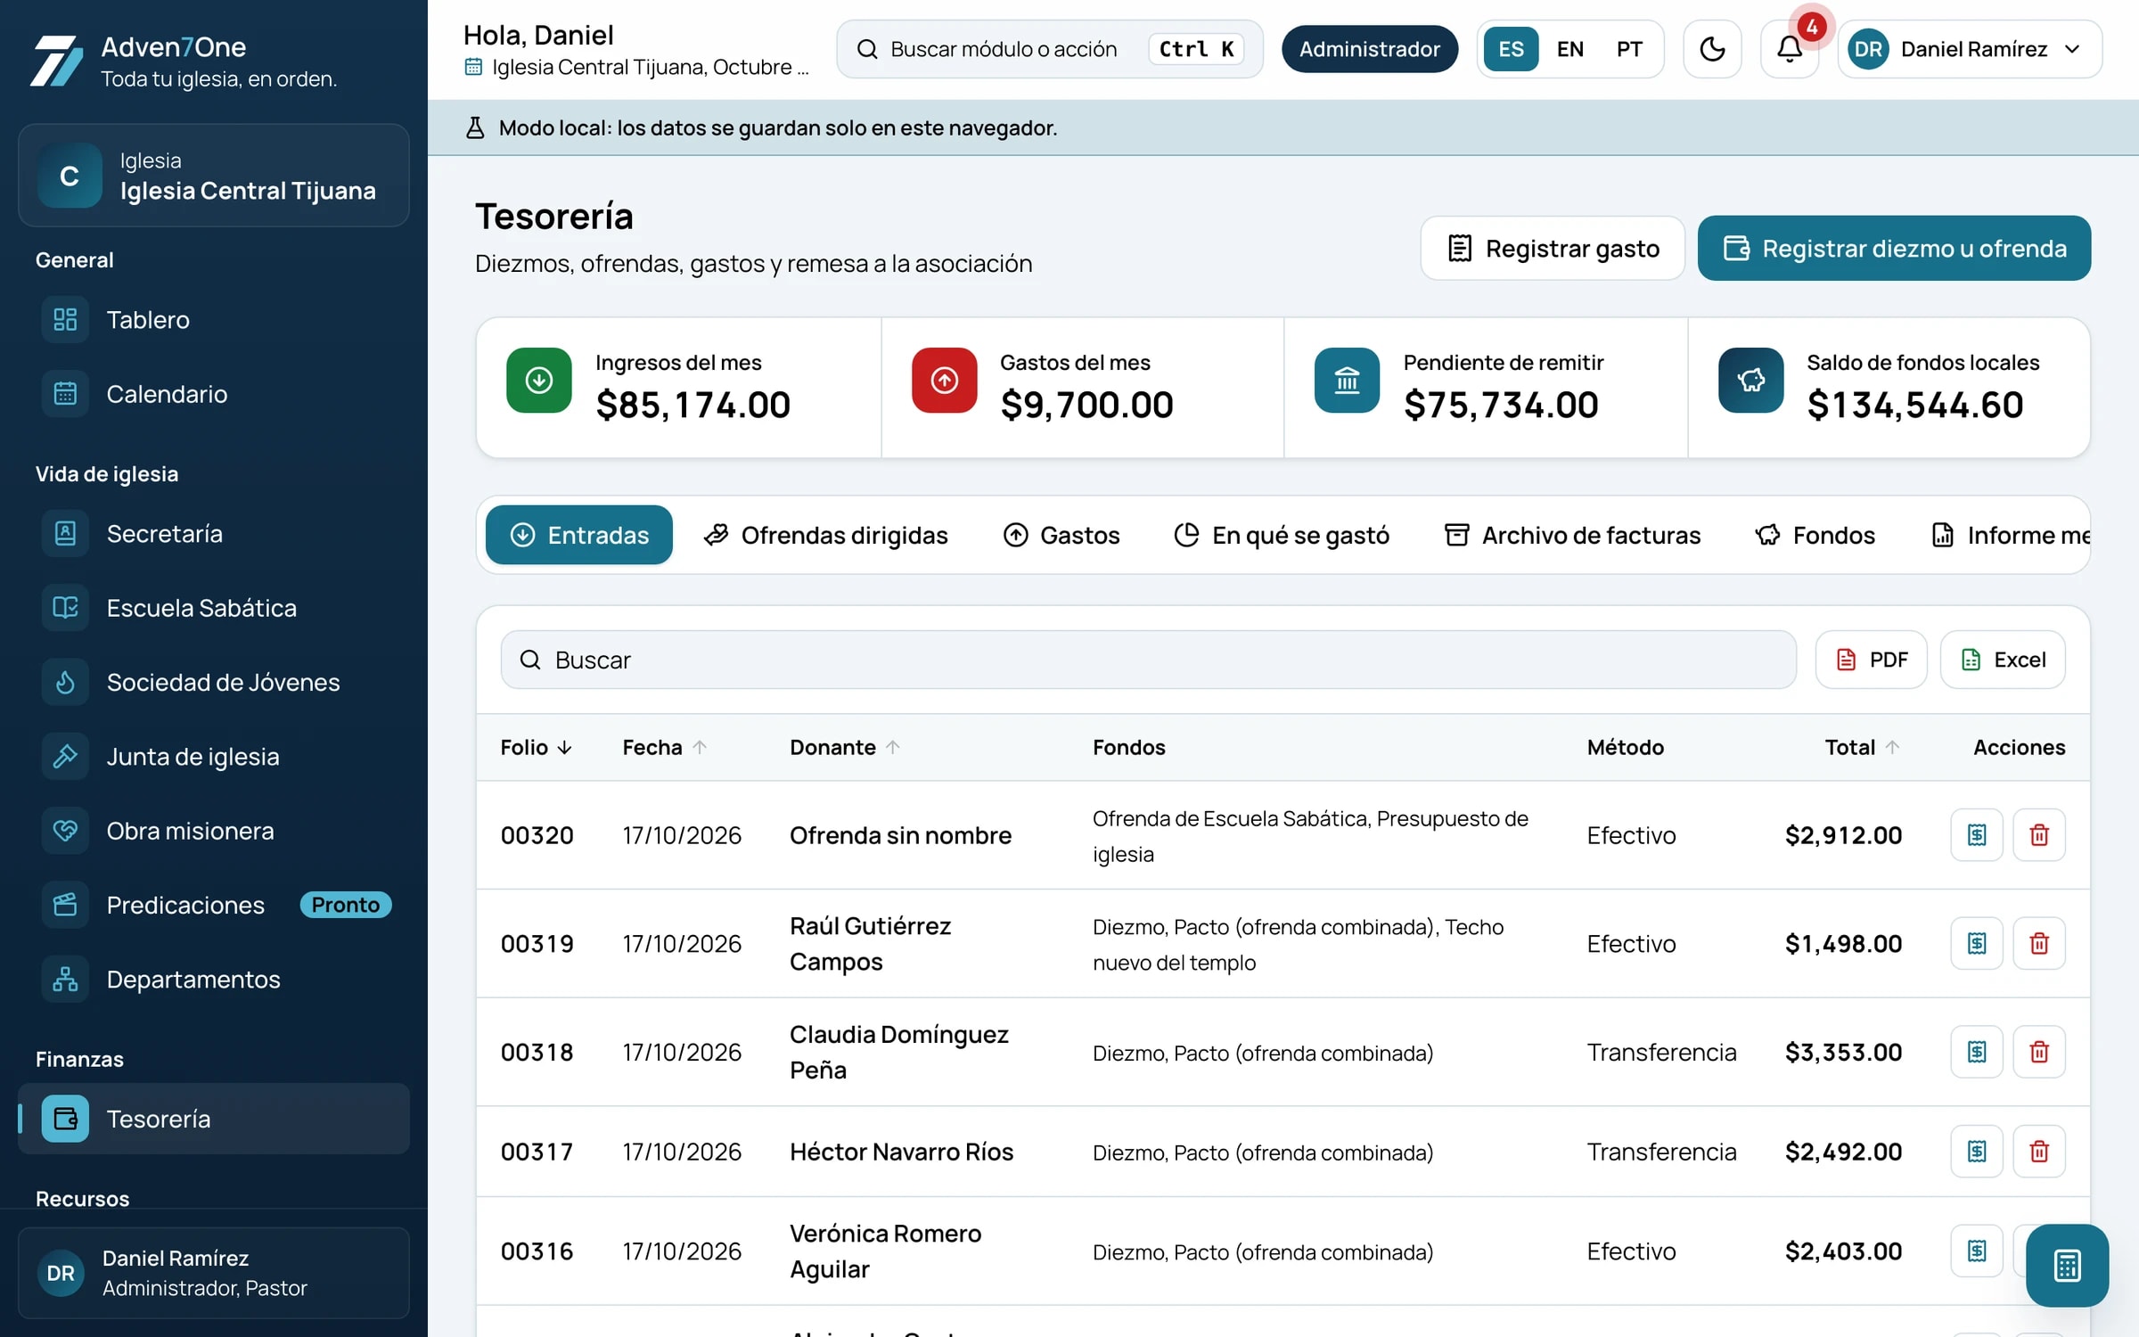The image size is (2139, 1337).
Task: Switch language to ES
Action: 1511,49
